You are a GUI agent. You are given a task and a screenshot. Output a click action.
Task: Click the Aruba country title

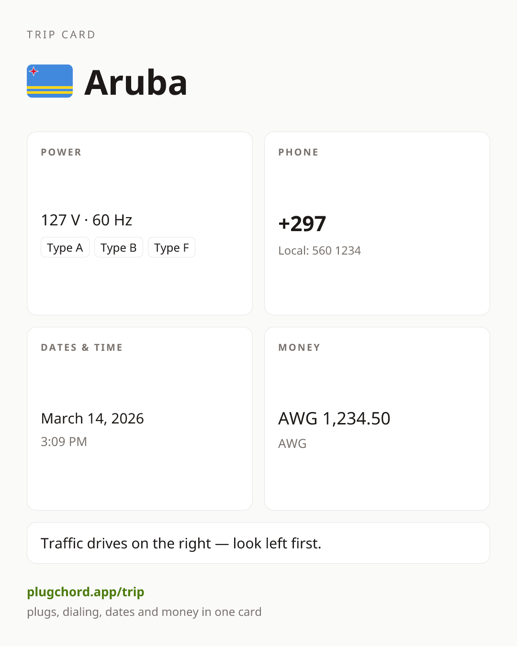(135, 82)
